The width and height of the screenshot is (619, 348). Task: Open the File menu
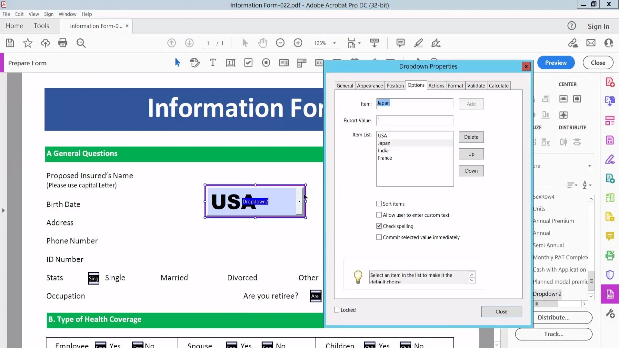[6, 14]
